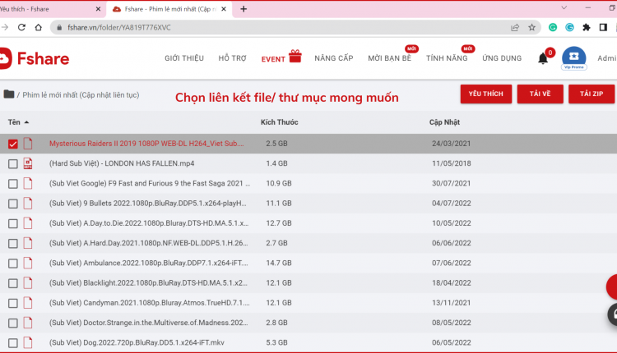This screenshot has width=617, height=353.
Task: Open tab search chevron in title bar
Action: pos(564,7)
